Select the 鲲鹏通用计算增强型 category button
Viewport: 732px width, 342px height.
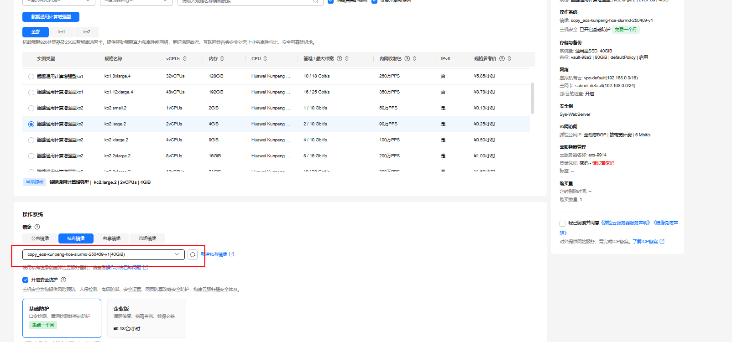(51, 17)
